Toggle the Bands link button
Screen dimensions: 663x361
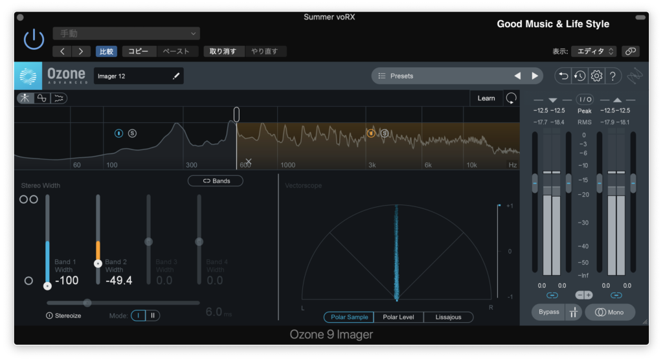click(215, 181)
